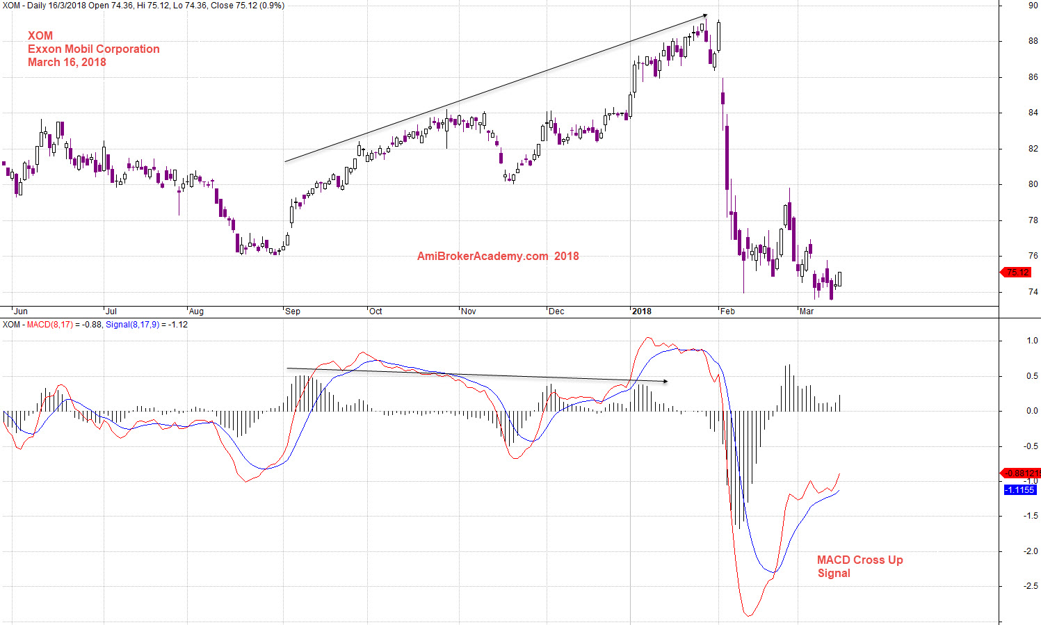Select the 0.0 MACD axis value
The width and height of the screenshot is (1041, 625).
pos(1032,411)
